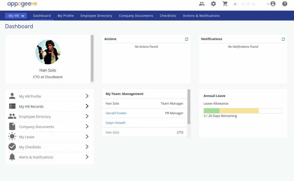This screenshot has width=294, height=181.
Task: Expand the My Leave sidebar entry chevron
Action: [x=87, y=137]
